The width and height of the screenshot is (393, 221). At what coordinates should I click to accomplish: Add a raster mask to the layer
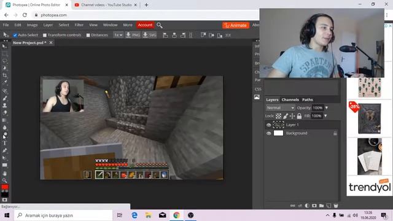pos(314,206)
